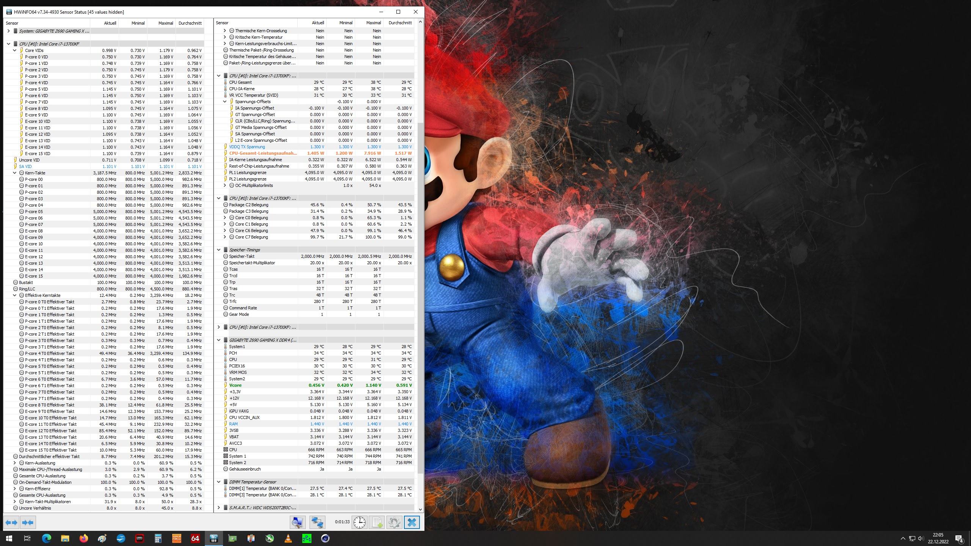The width and height of the screenshot is (971, 546).
Task: Launch Microsoft Edge from taskbar
Action: pyautogui.click(x=46, y=538)
